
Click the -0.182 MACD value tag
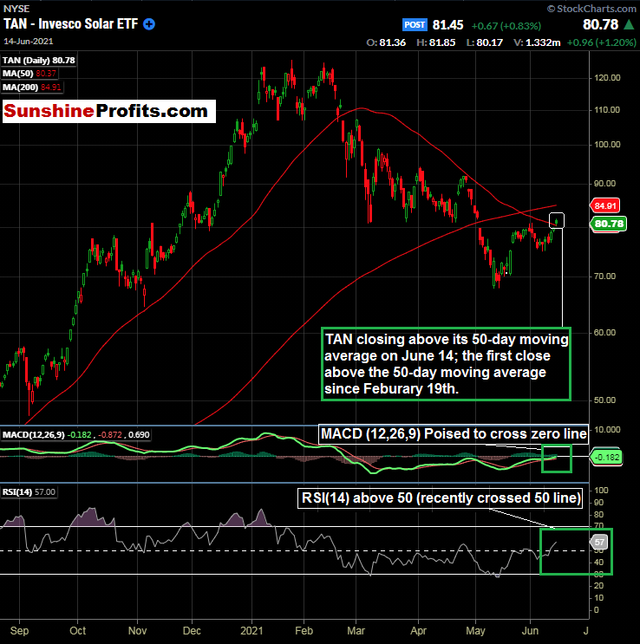tap(606, 457)
